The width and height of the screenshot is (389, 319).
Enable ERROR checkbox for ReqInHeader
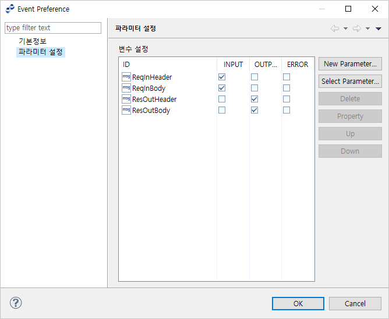coord(287,77)
